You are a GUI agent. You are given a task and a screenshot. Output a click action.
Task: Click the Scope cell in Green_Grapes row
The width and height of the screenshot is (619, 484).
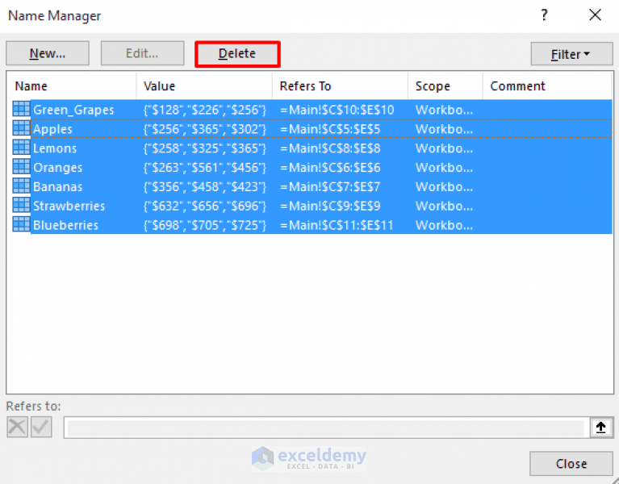click(444, 110)
